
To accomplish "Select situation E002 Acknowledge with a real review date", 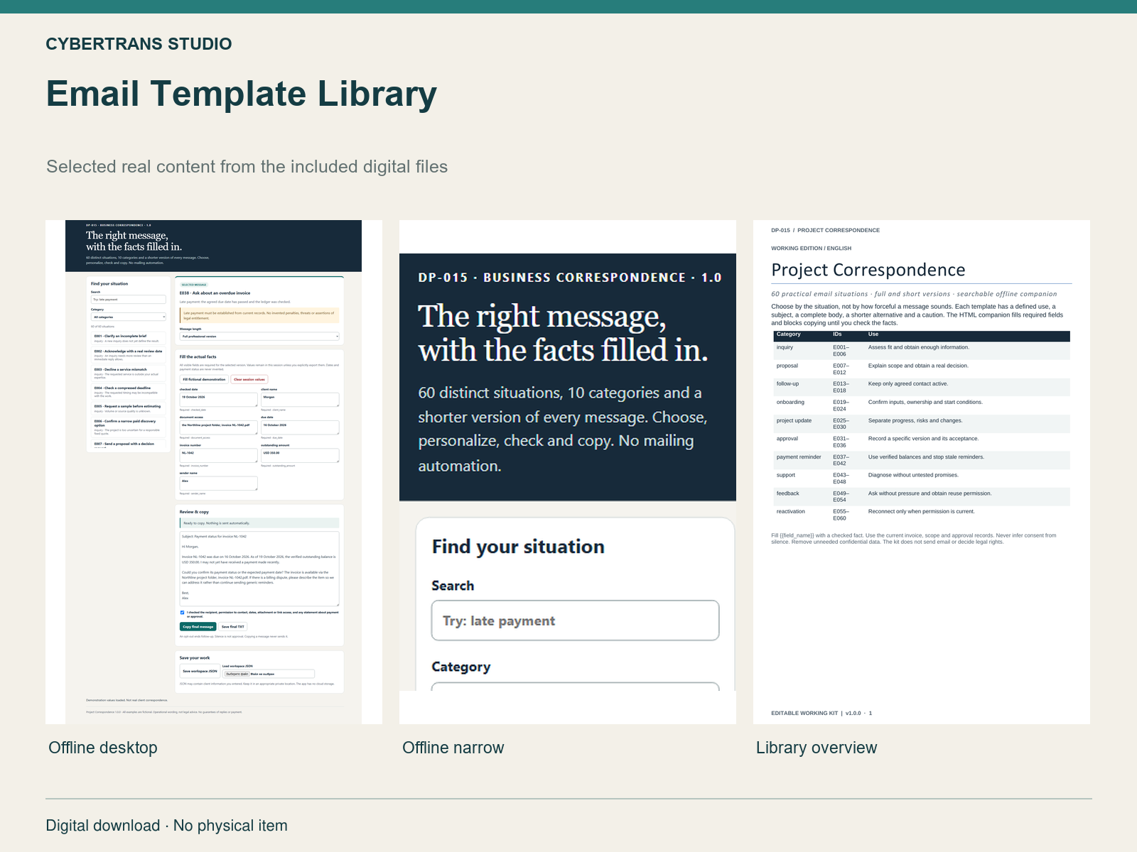I will point(128,356).
